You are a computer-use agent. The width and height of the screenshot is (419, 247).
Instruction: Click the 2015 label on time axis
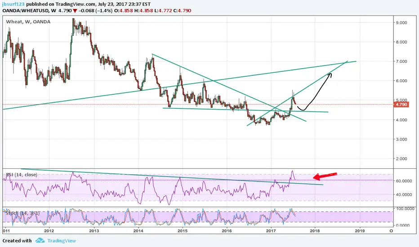pyautogui.click(x=183, y=231)
